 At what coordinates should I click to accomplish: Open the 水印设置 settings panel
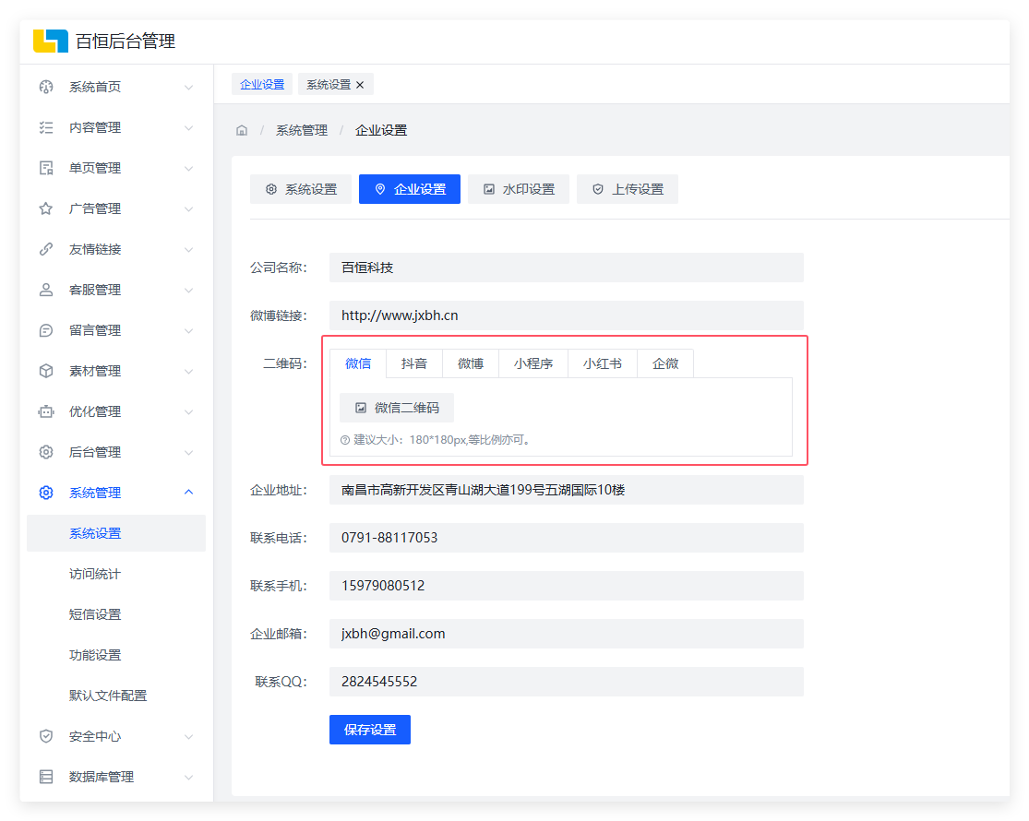tap(519, 188)
